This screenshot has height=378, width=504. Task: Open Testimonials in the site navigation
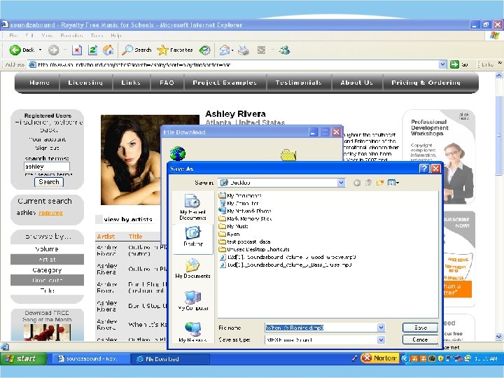(x=299, y=83)
